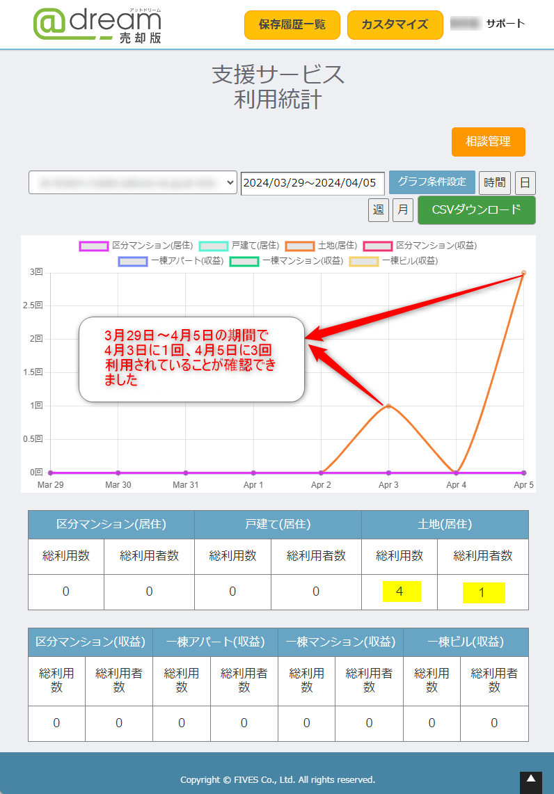Viewport: 554px width, 794px height.
Task: Expand the blurred selection dropdown
Action: [133, 183]
